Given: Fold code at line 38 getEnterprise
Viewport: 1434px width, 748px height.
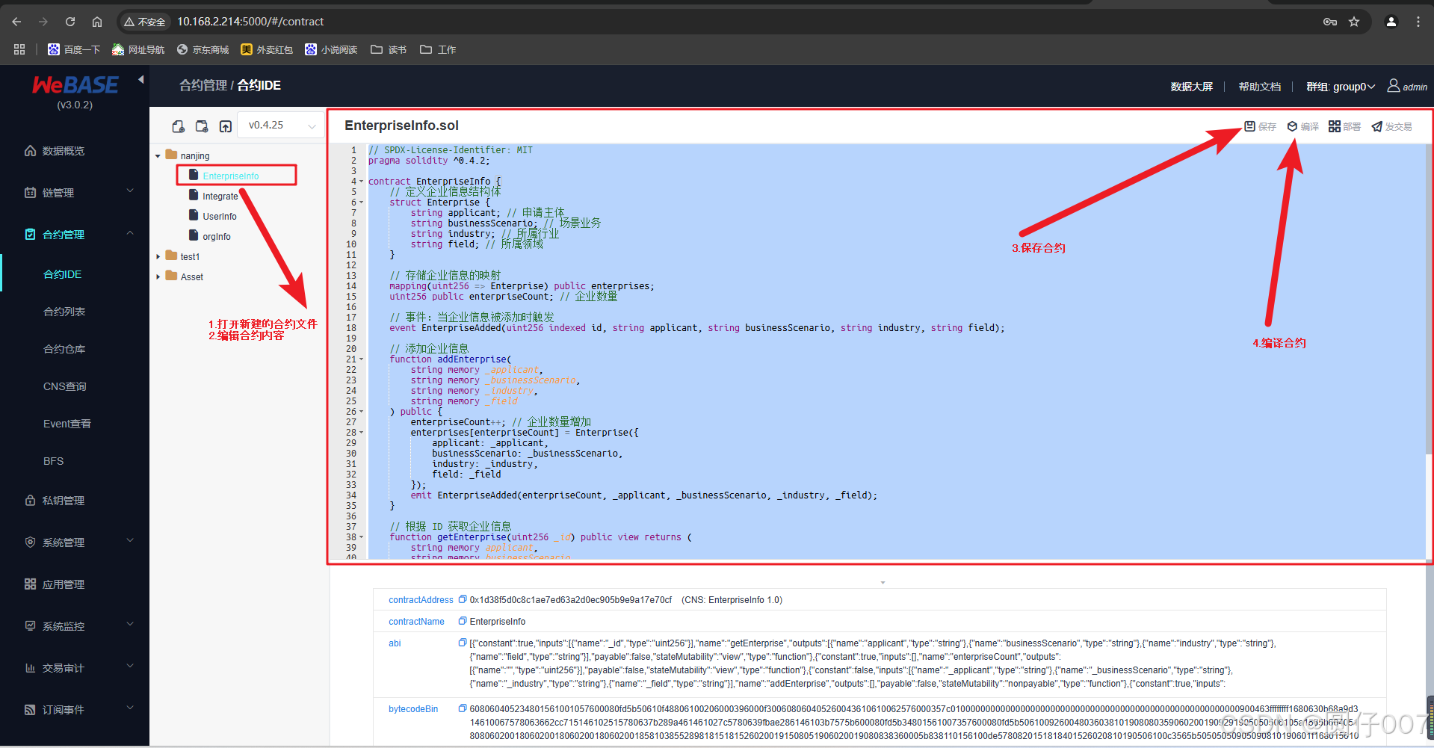Looking at the screenshot, I should [362, 537].
